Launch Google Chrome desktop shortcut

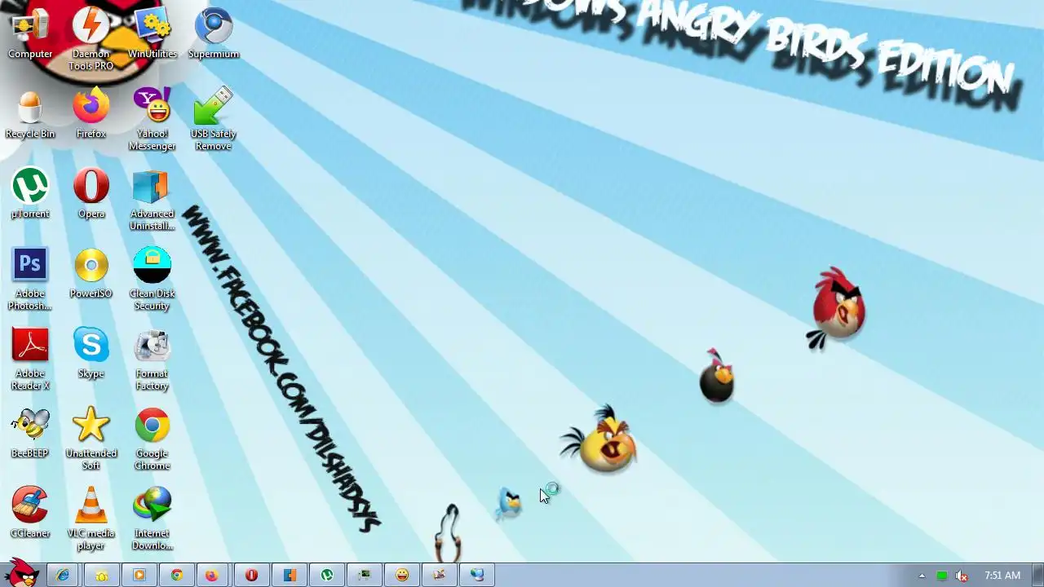coord(152,439)
